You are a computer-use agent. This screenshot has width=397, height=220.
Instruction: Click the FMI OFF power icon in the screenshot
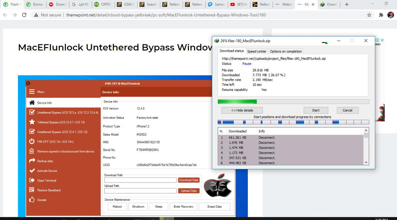click(x=32, y=141)
